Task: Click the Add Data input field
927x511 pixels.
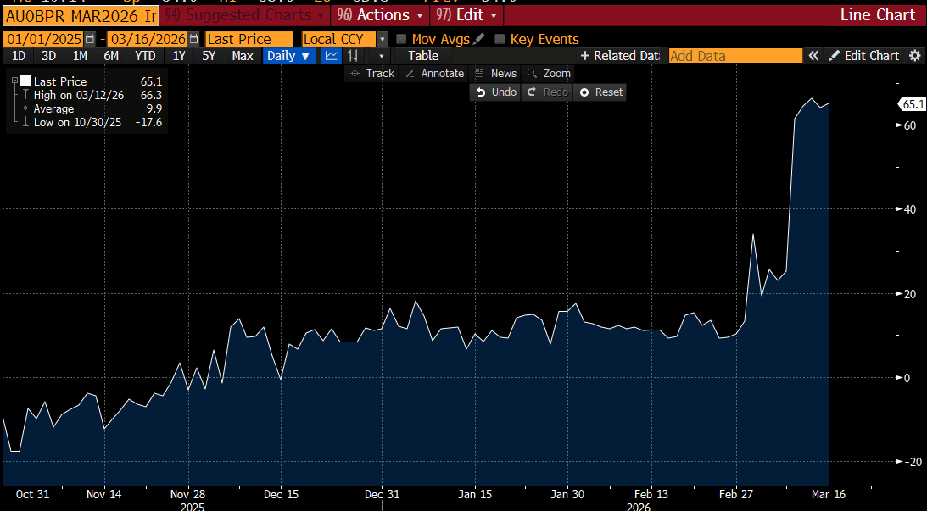Action: [x=734, y=56]
